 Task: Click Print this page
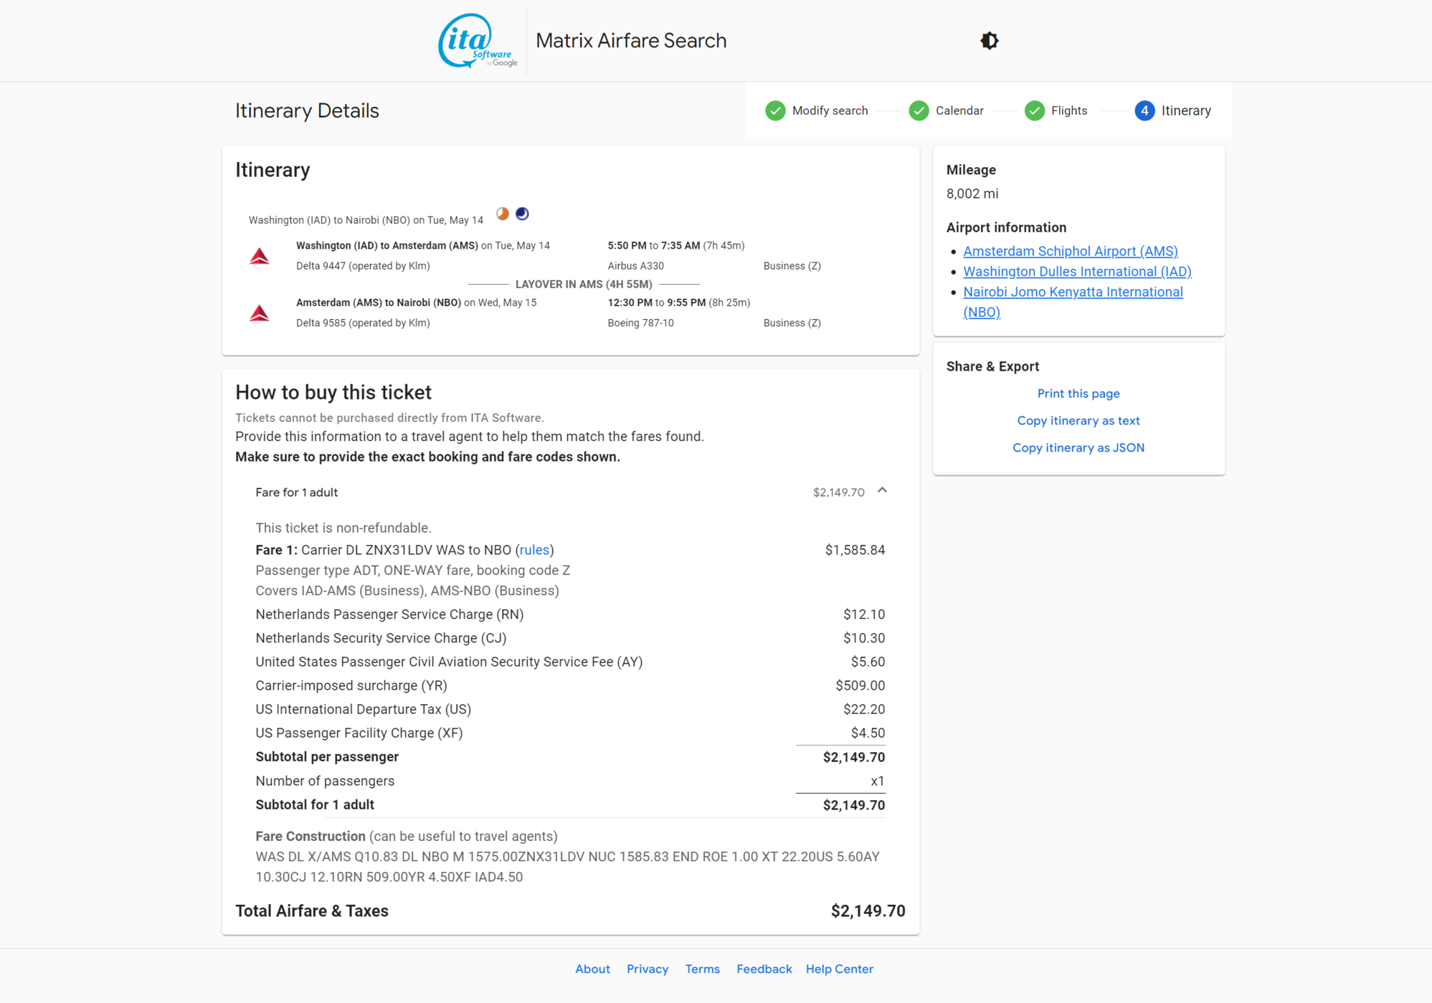click(1078, 394)
